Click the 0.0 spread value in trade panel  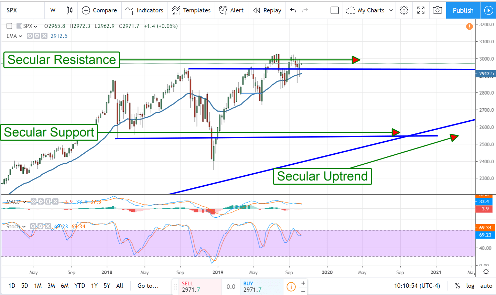(x=231, y=287)
